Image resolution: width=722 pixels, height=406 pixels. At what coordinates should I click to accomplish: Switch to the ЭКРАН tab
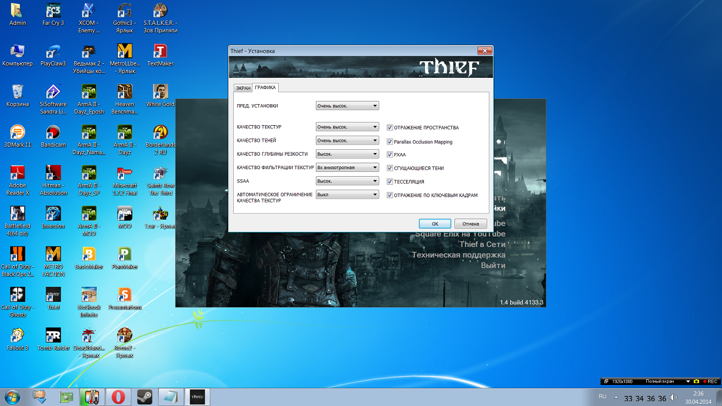(243, 88)
